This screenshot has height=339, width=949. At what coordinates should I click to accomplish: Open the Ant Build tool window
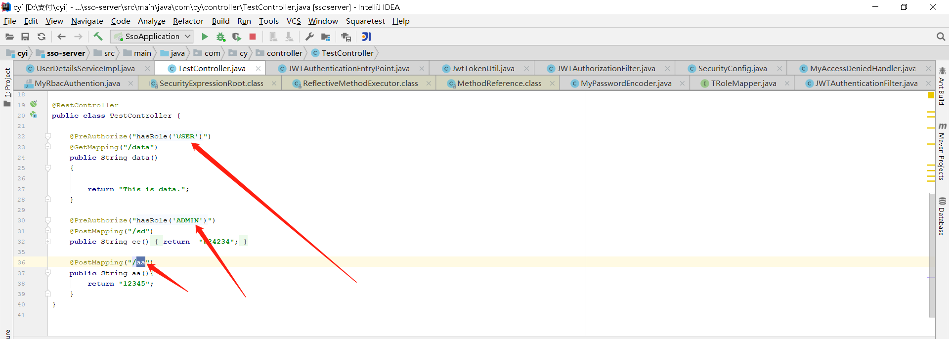tap(942, 86)
